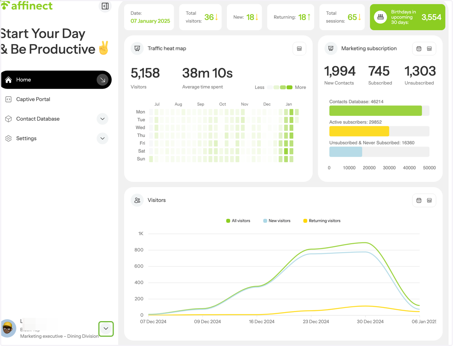This screenshot has width=453, height=346.
Task: Click the 23 Dec 2024 axis label
Action: tap(316, 322)
